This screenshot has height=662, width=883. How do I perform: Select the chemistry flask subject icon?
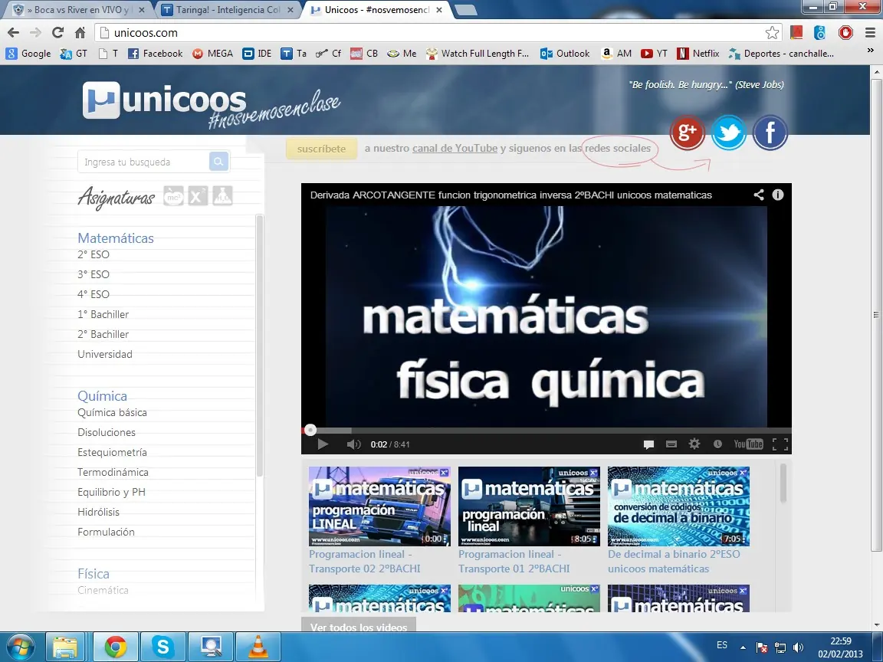[x=222, y=196]
